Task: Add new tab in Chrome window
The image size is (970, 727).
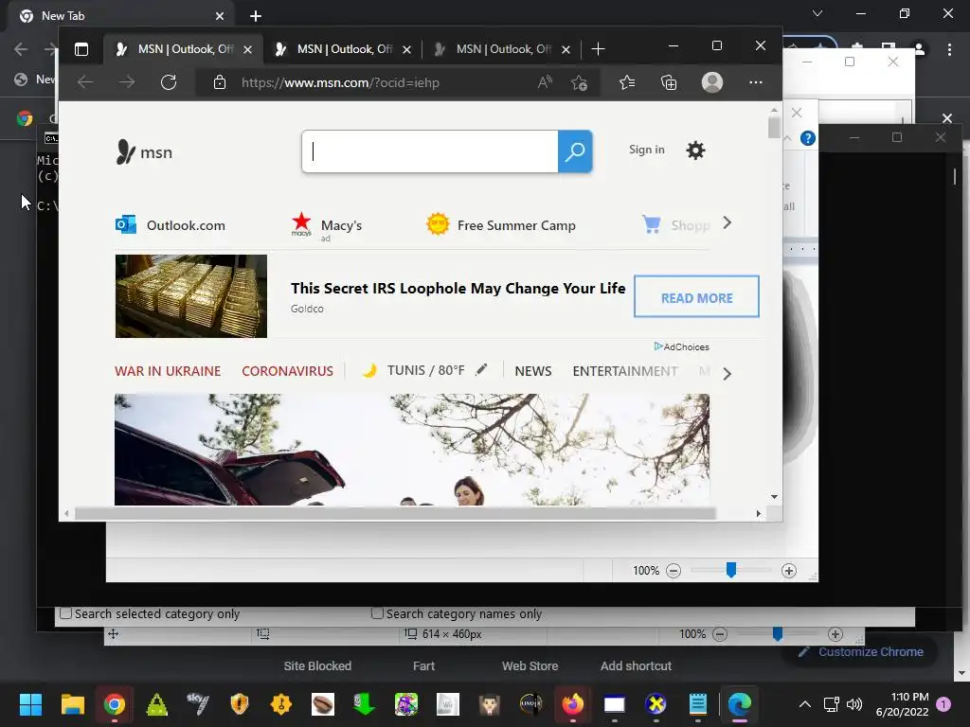Action: (x=256, y=16)
